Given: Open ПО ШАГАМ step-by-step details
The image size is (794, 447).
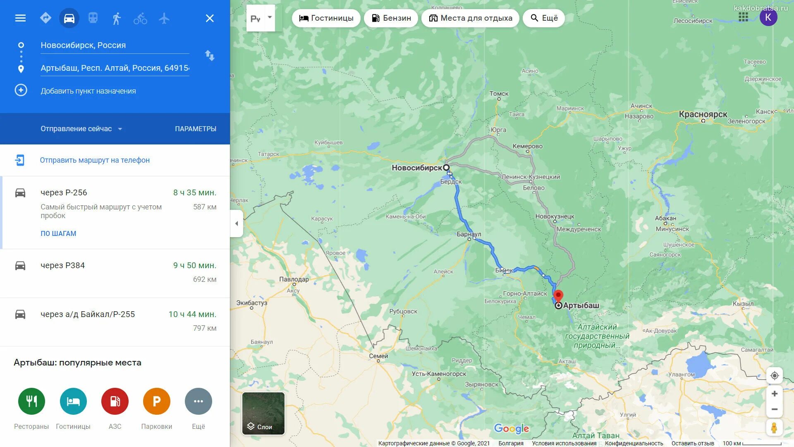Looking at the screenshot, I should [x=58, y=233].
